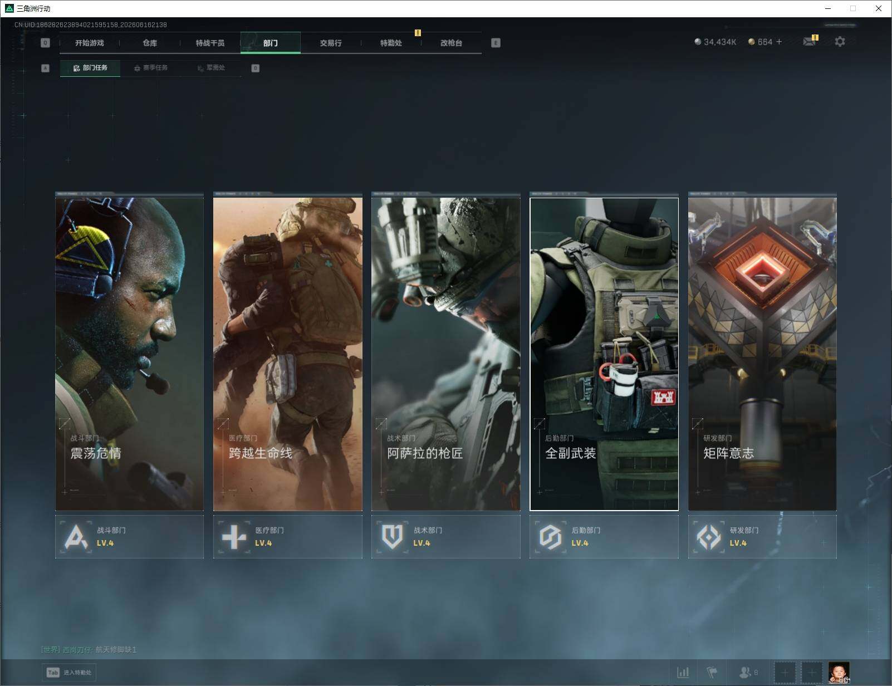Image resolution: width=892 pixels, height=686 pixels.
Task: Open the 赛季任务 sub-tab
Action: pyautogui.click(x=150, y=68)
